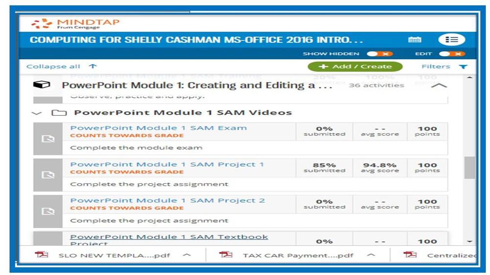The height and width of the screenshot is (275, 490).
Task: Open menu for SLO NEW TEMPLA pdf download
Action: point(186,255)
